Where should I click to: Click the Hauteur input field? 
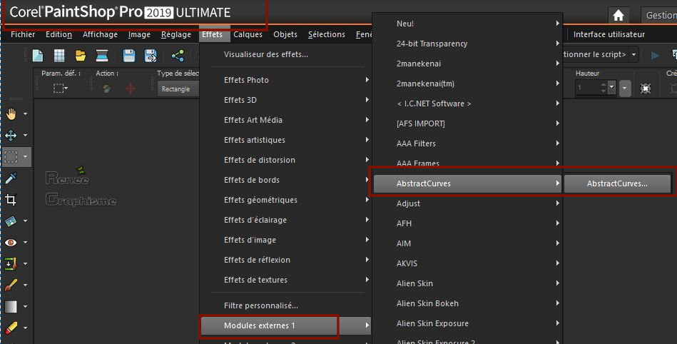click(x=588, y=88)
